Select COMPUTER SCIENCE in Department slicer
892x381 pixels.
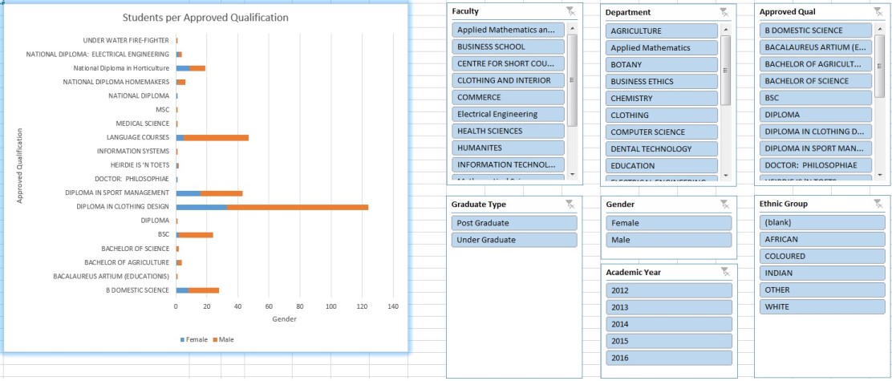click(x=661, y=132)
